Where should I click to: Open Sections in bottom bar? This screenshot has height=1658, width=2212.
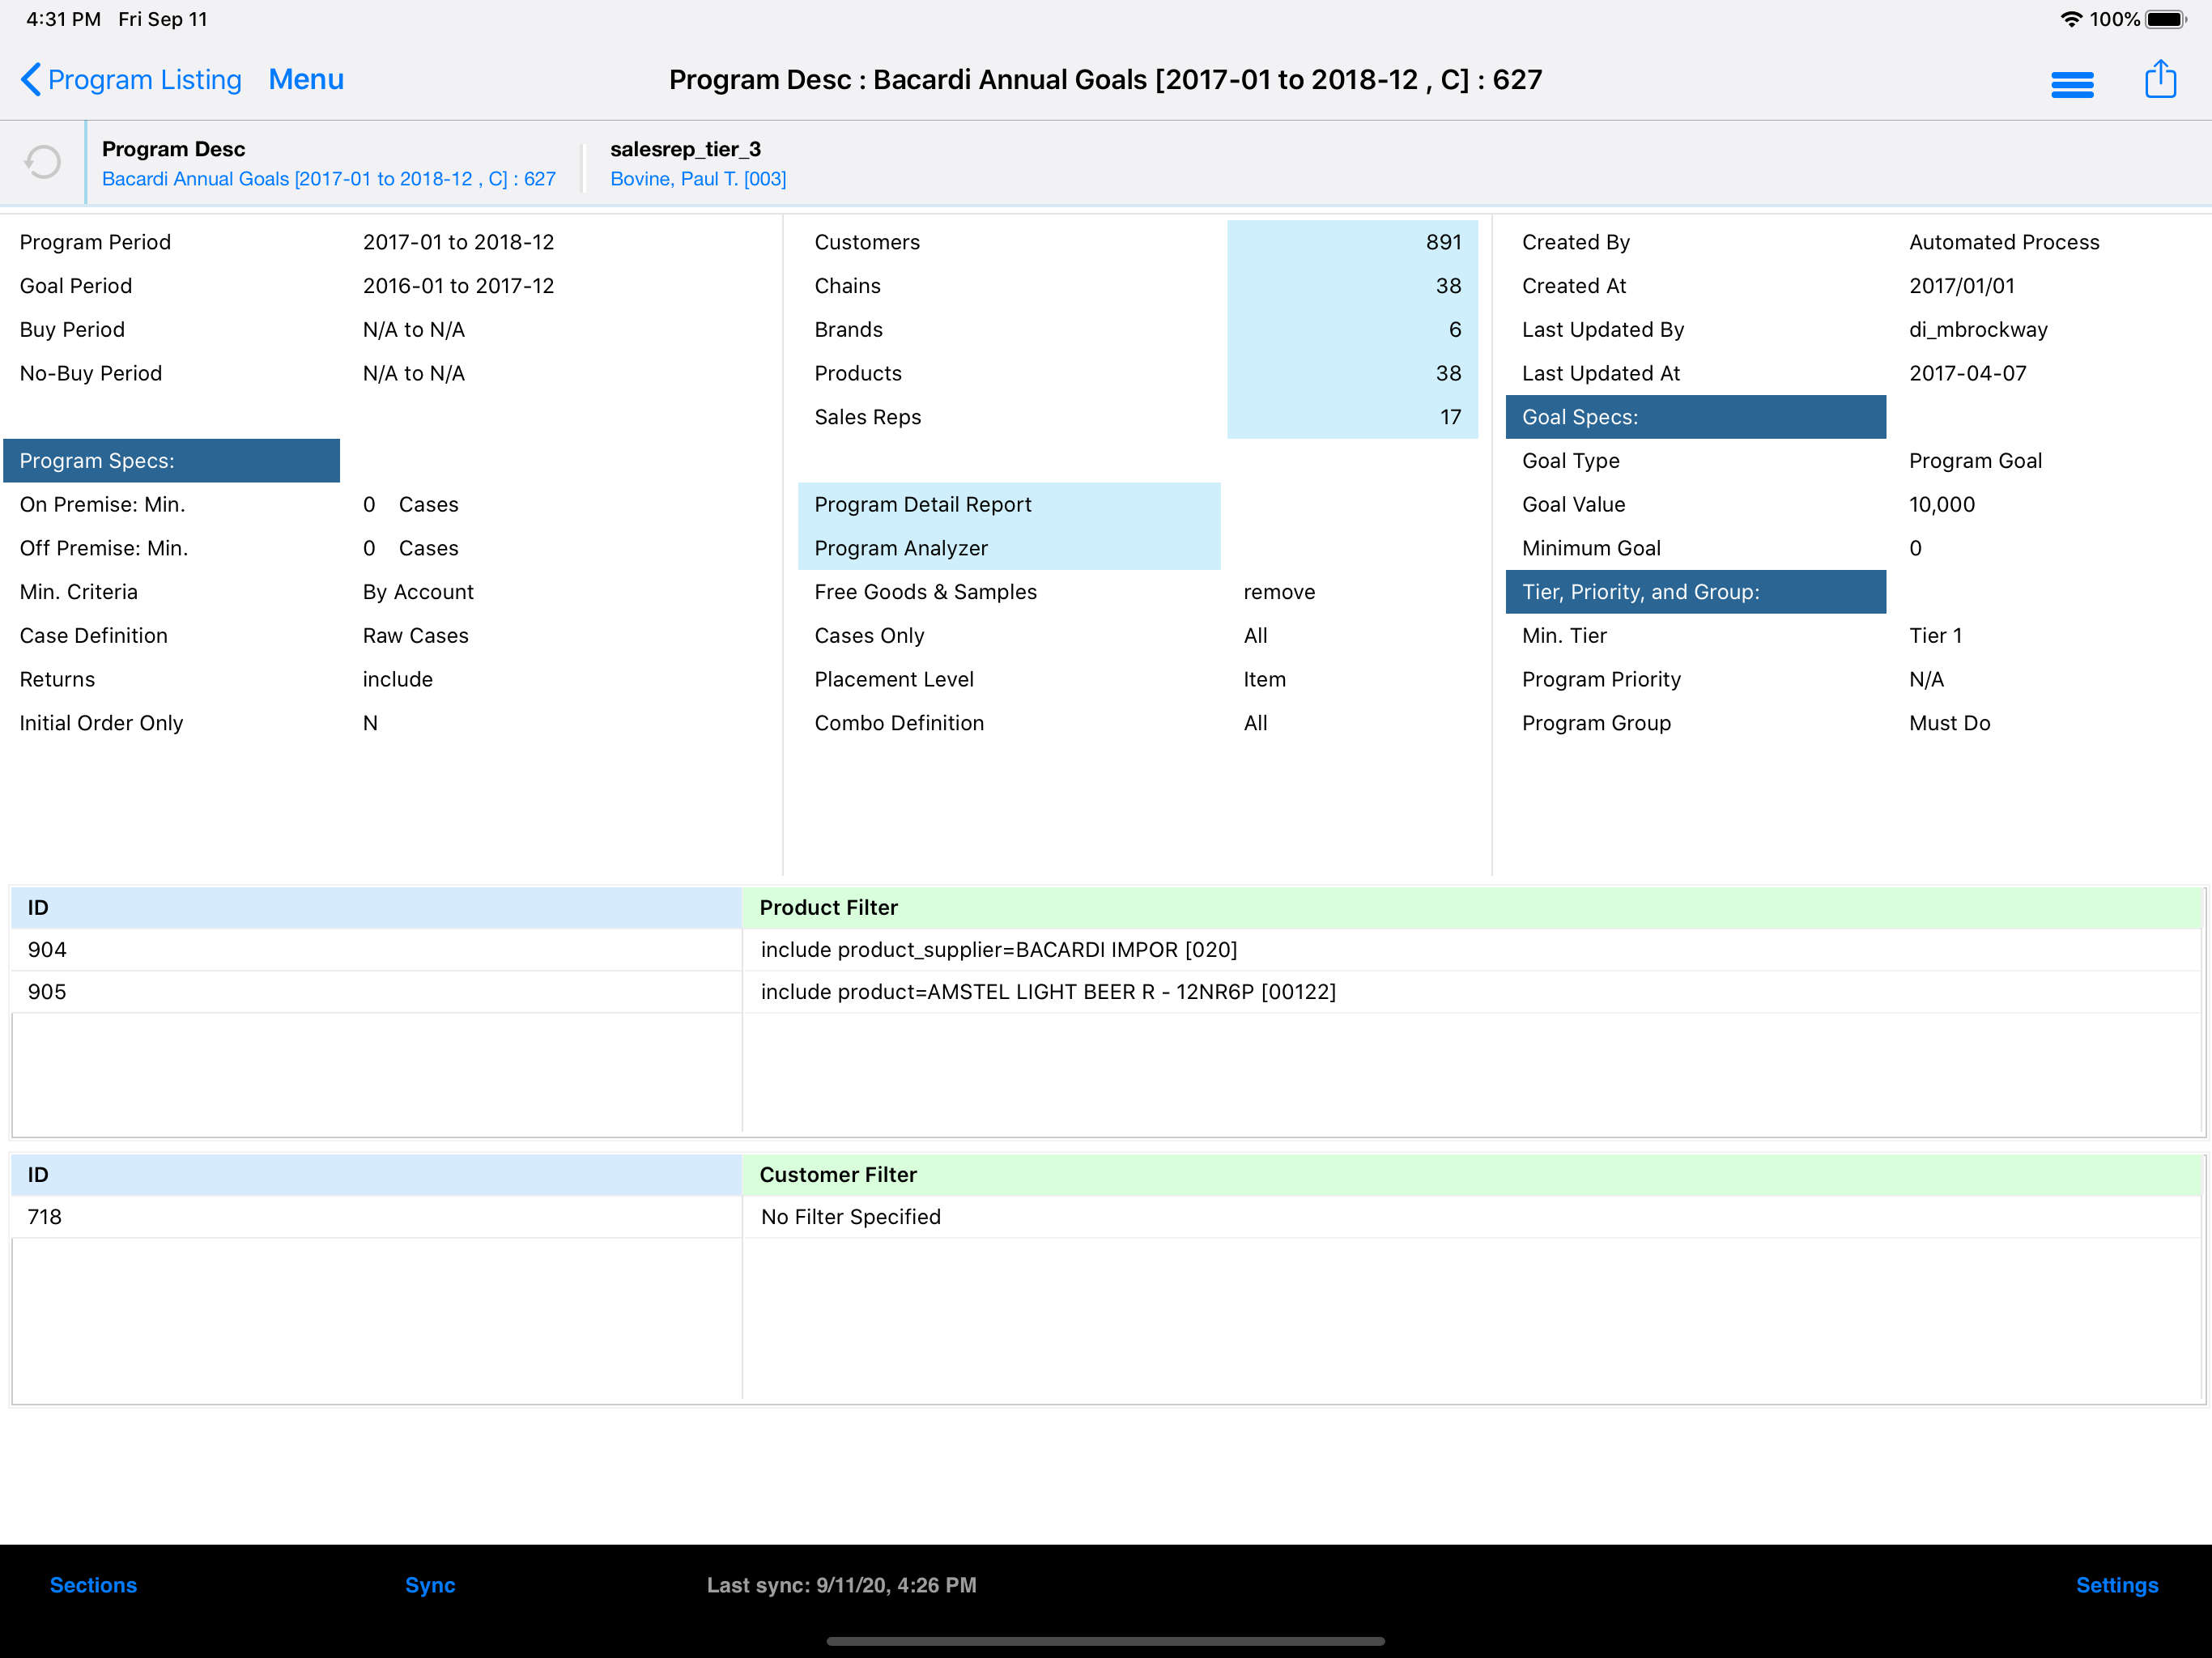[93, 1585]
